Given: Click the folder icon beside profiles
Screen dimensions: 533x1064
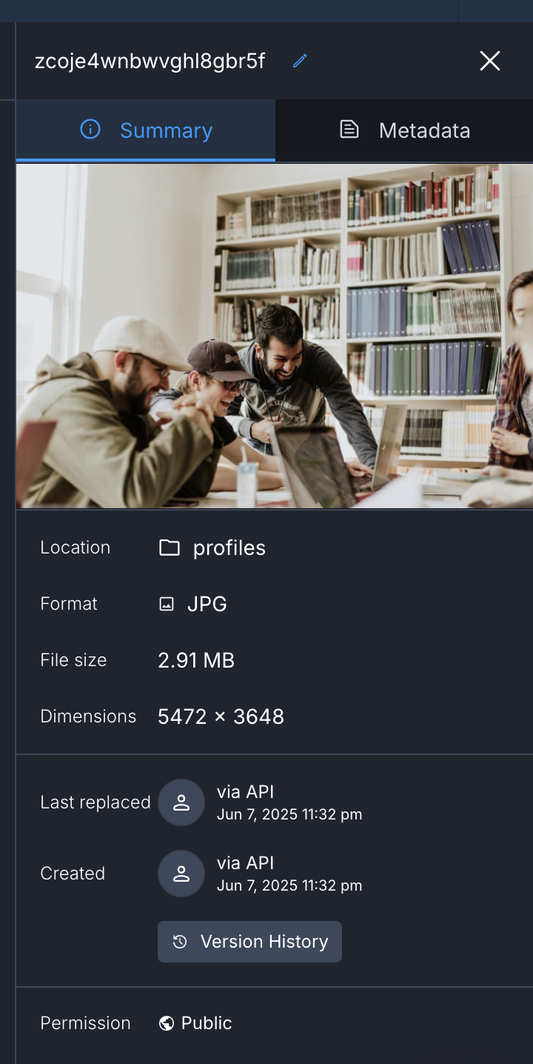Looking at the screenshot, I should pyautogui.click(x=170, y=548).
